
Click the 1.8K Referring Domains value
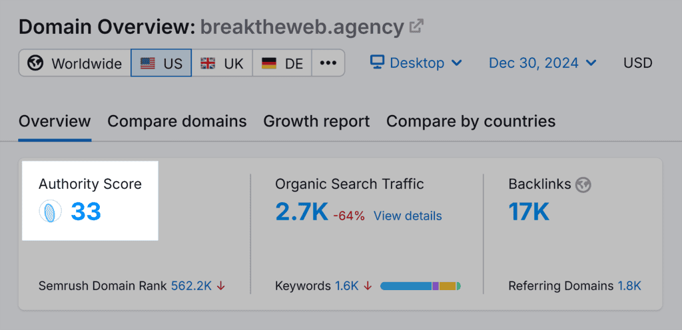pyautogui.click(x=629, y=286)
